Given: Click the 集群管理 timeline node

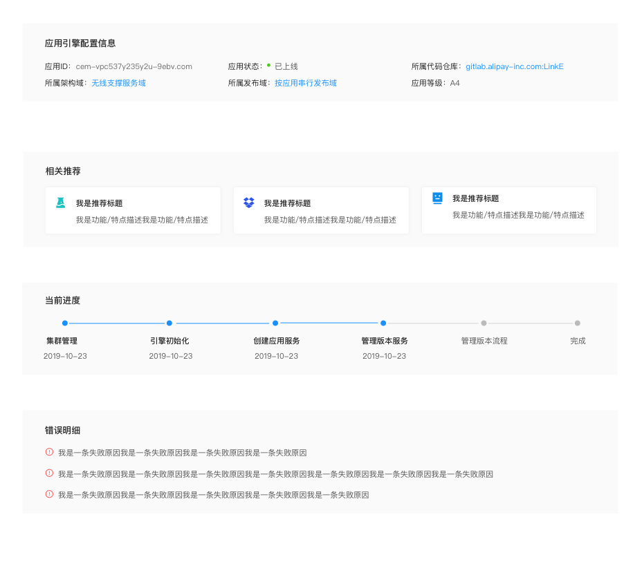Looking at the screenshot, I should point(65,322).
